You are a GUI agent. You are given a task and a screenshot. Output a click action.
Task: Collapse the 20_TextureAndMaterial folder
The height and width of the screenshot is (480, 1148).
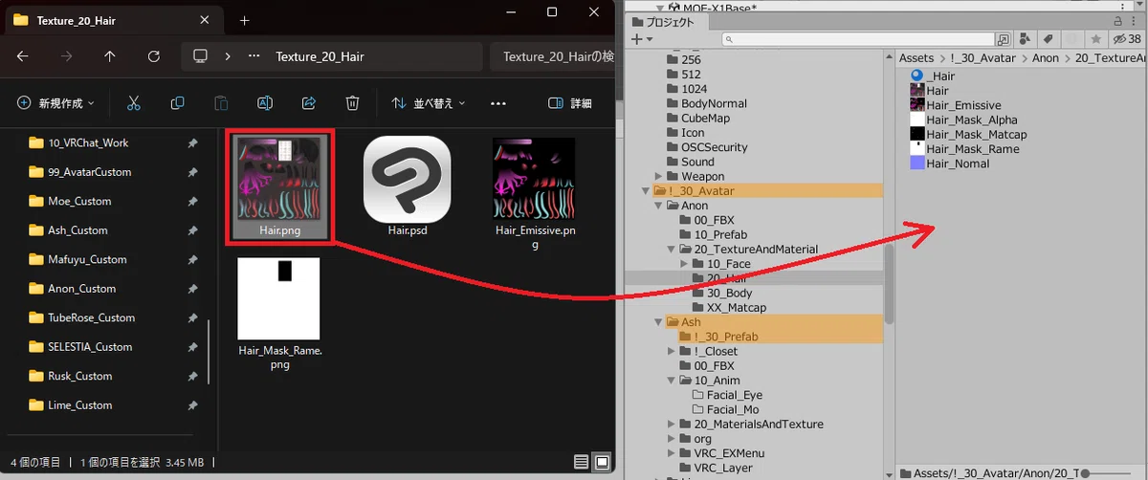[673, 250]
